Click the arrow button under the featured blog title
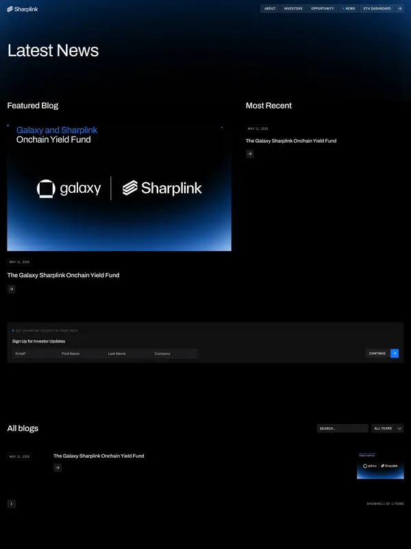The height and width of the screenshot is (549, 411). coord(12,289)
